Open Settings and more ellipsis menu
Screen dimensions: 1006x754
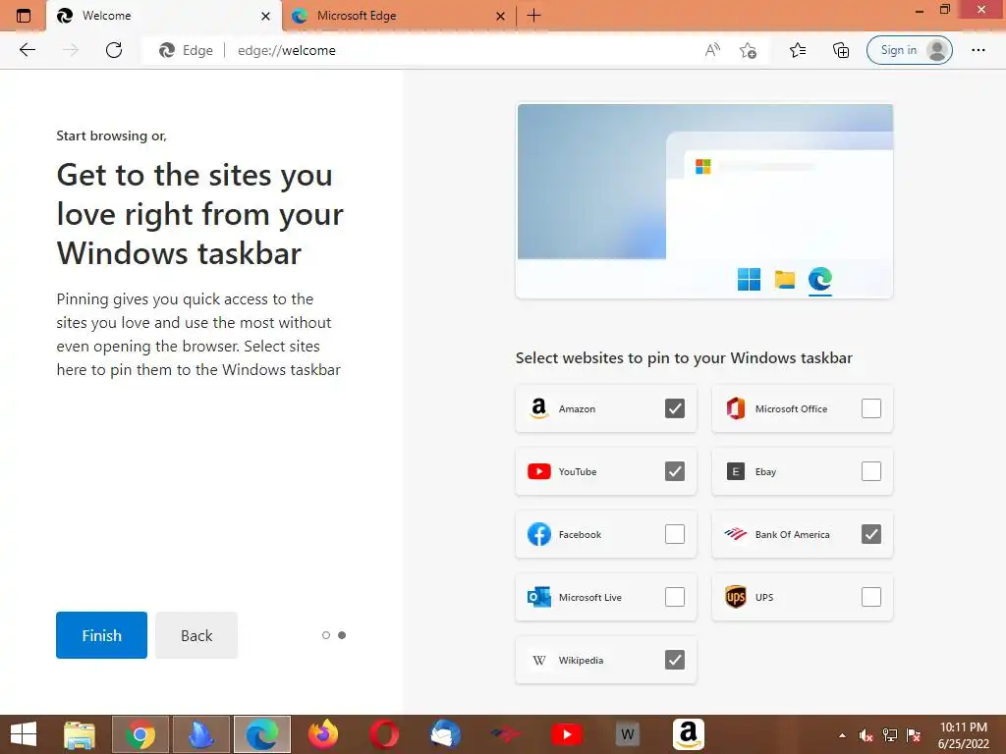click(x=978, y=50)
